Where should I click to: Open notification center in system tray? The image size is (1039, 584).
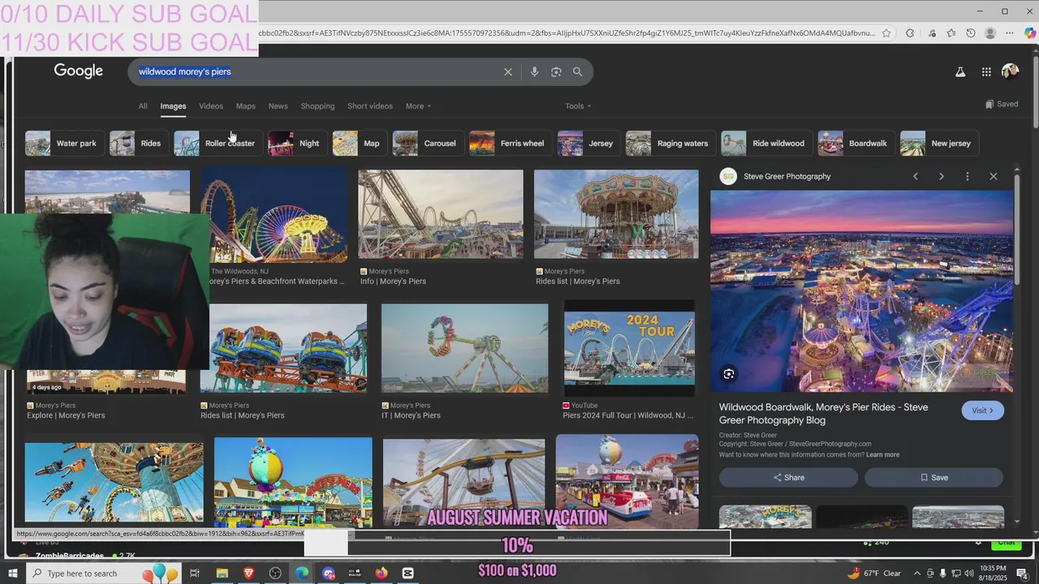tap(1023, 573)
